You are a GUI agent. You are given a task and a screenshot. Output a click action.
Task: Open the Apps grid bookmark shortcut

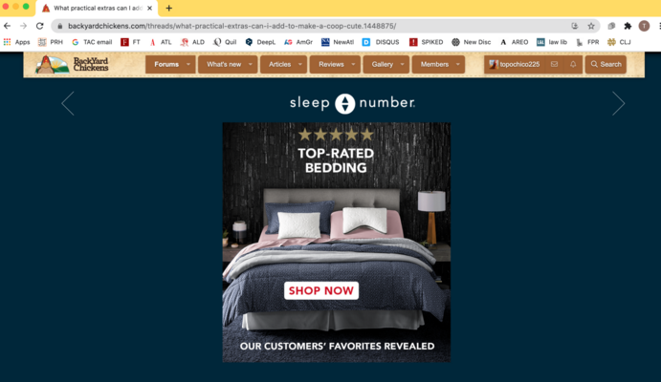(x=17, y=42)
